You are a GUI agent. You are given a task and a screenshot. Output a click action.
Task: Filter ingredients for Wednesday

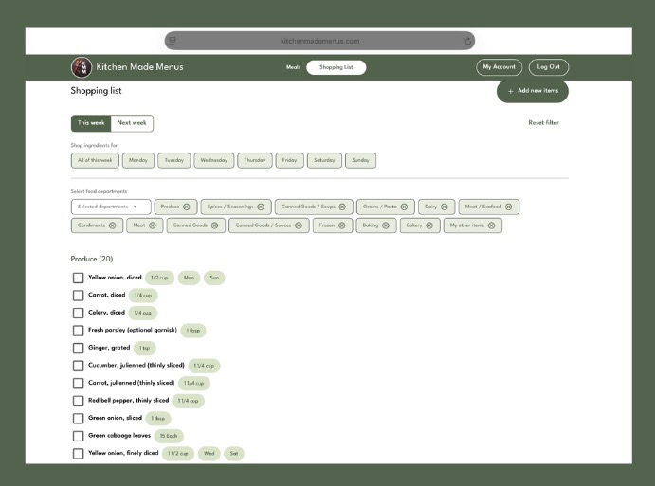coord(213,161)
